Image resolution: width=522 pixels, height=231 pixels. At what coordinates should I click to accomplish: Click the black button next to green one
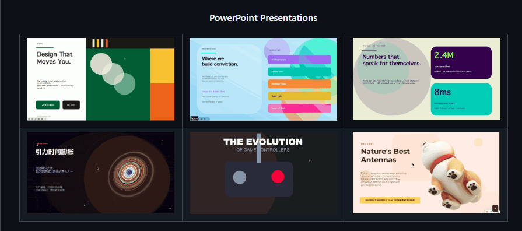[x=71, y=105]
